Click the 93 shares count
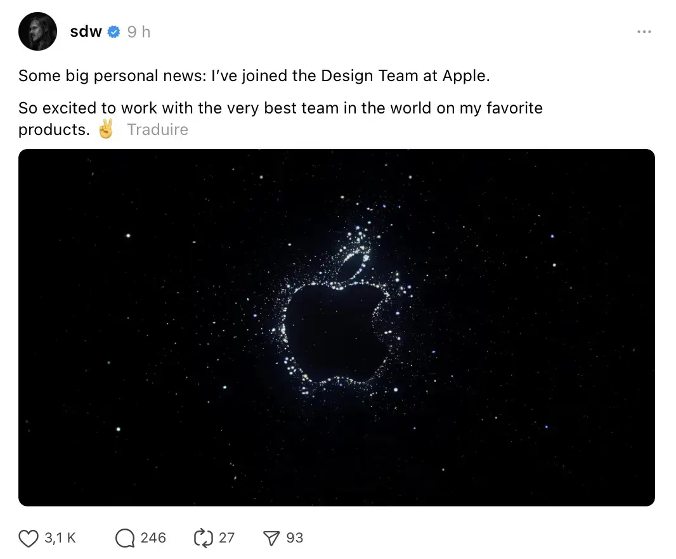The image size is (676, 559). [x=296, y=538]
